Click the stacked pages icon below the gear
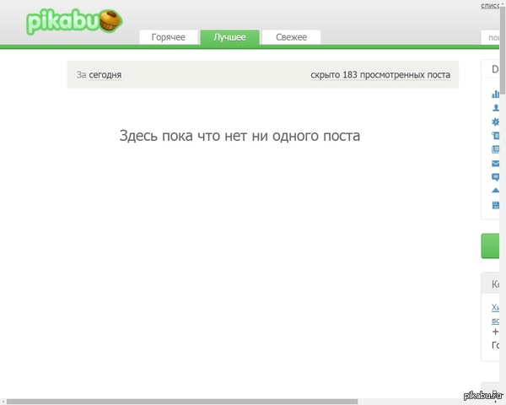This screenshot has width=506, height=405. click(495, 135)
